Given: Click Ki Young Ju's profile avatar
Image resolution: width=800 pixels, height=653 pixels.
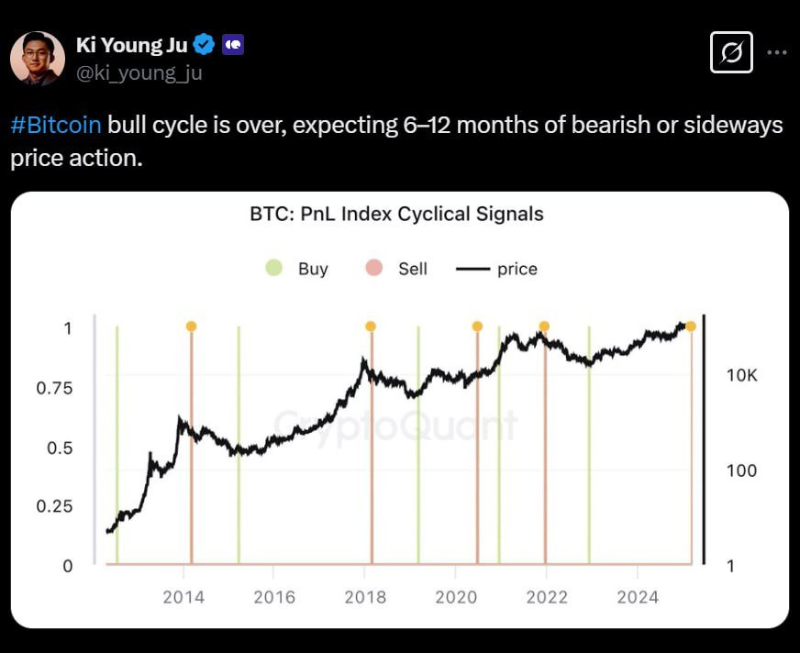Looking at the screenshot, I should (x=38, y=59).
